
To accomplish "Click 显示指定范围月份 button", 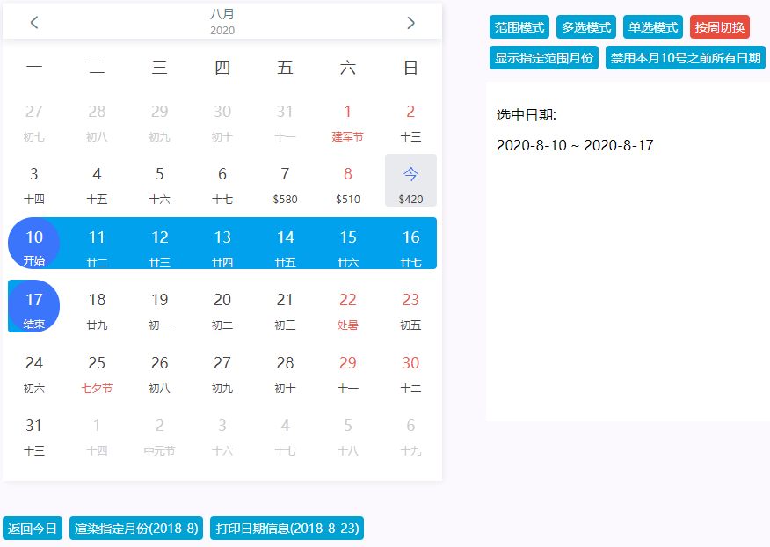I will [543, 57].
